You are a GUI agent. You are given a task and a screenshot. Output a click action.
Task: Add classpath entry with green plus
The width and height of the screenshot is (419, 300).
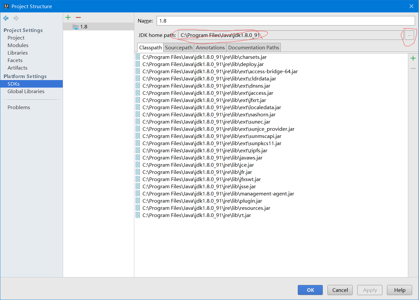(x=413, y=58)
